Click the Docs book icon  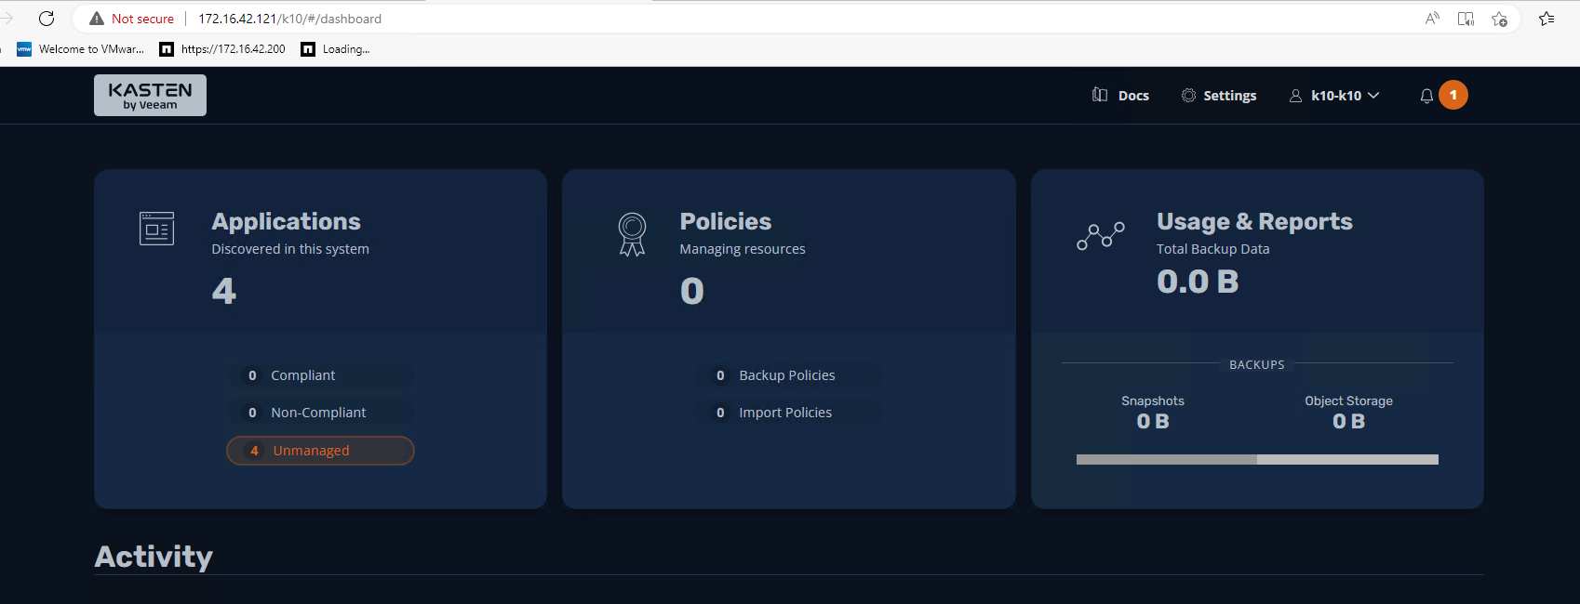(x=1100, y=95)
